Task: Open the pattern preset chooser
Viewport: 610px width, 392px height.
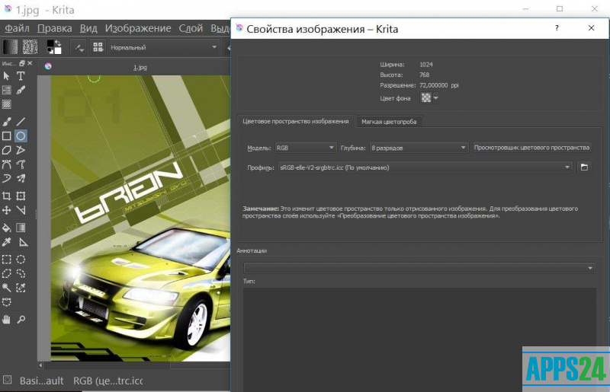Action: [30, 47]
